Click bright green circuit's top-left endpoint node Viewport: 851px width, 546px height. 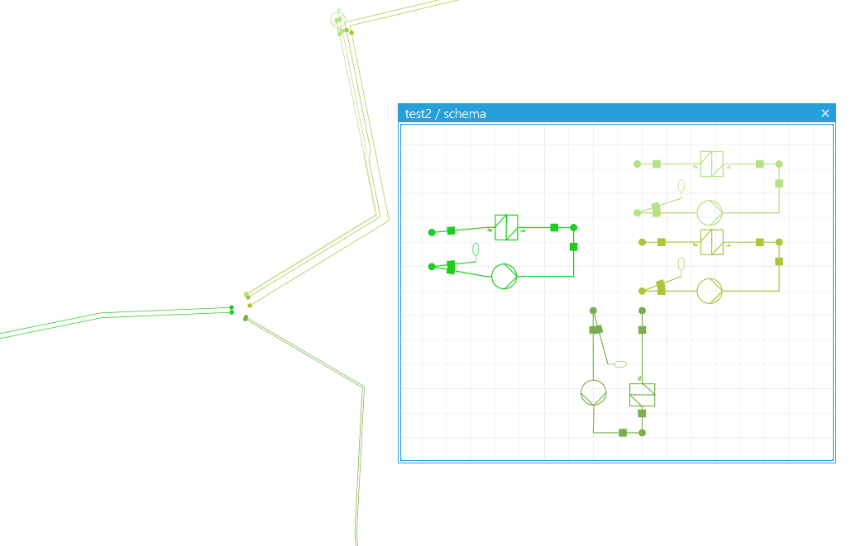click(432, 233)
